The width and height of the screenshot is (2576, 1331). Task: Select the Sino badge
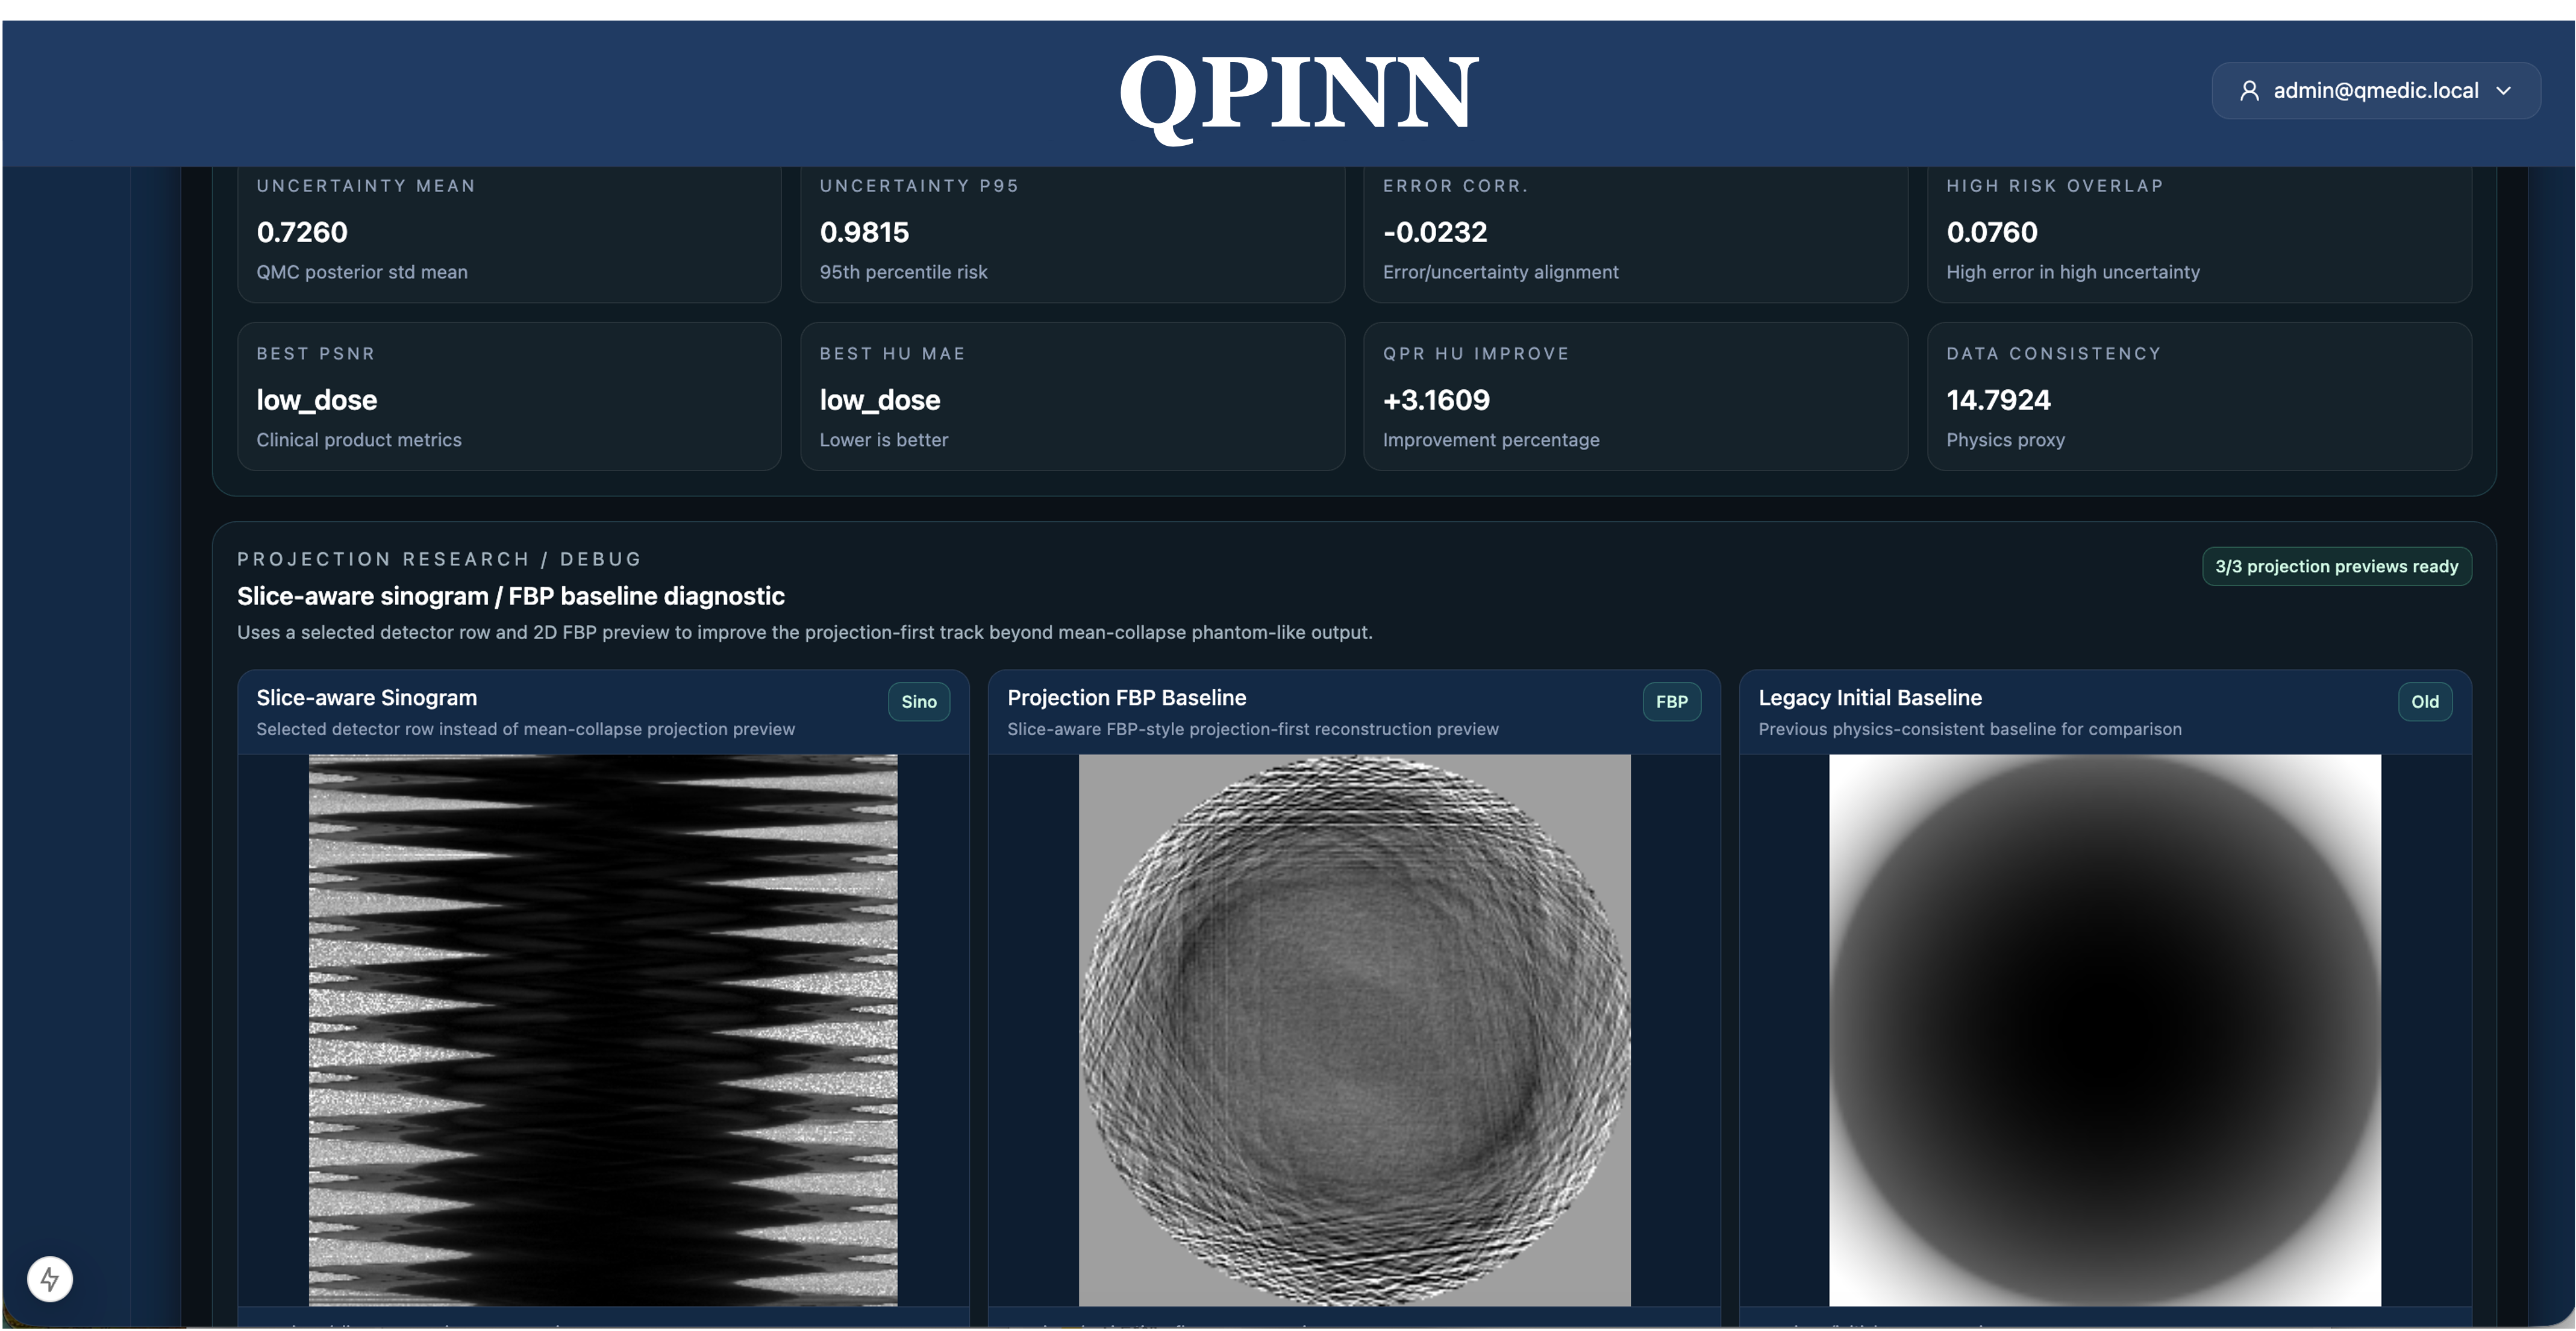918,701
